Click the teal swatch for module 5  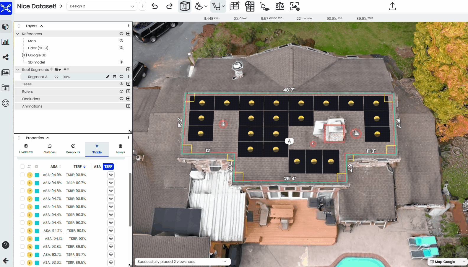coord(37,263)
